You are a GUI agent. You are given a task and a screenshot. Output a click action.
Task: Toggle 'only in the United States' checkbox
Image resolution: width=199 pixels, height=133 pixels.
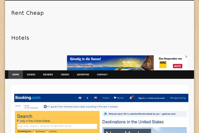click(18, 121)
